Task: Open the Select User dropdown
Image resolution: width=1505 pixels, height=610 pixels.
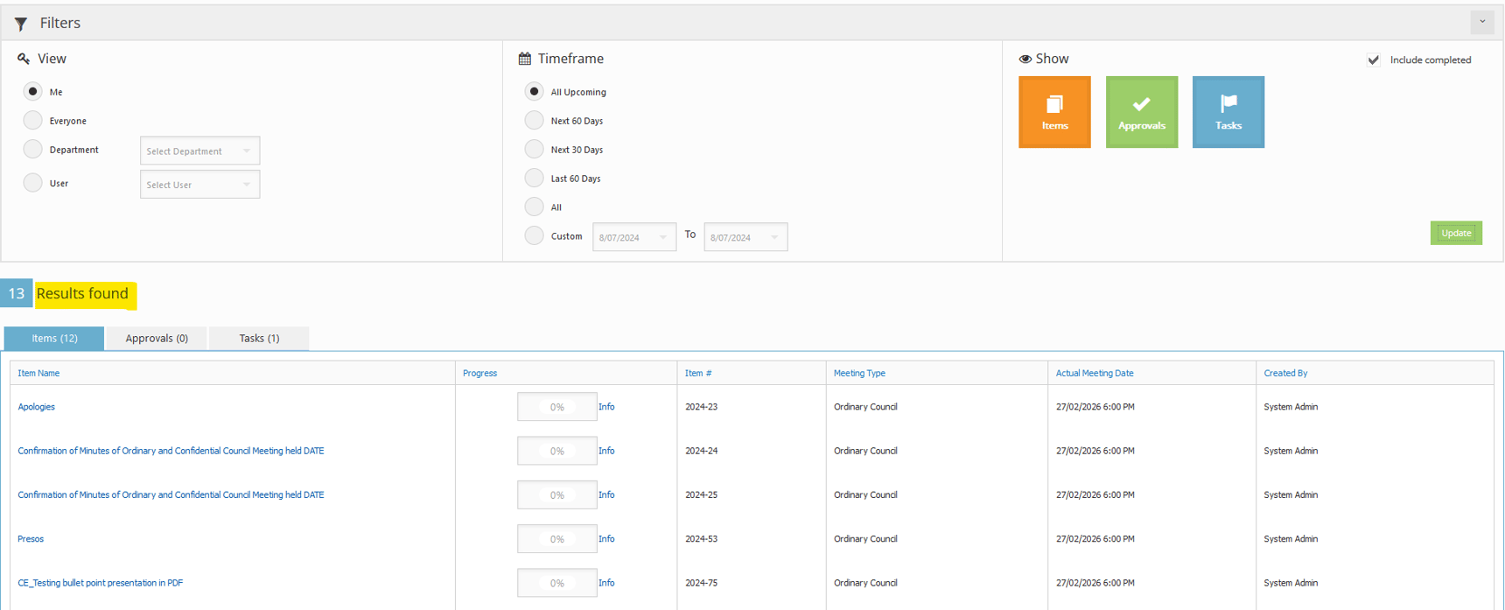Action: [x=199, y=185]
